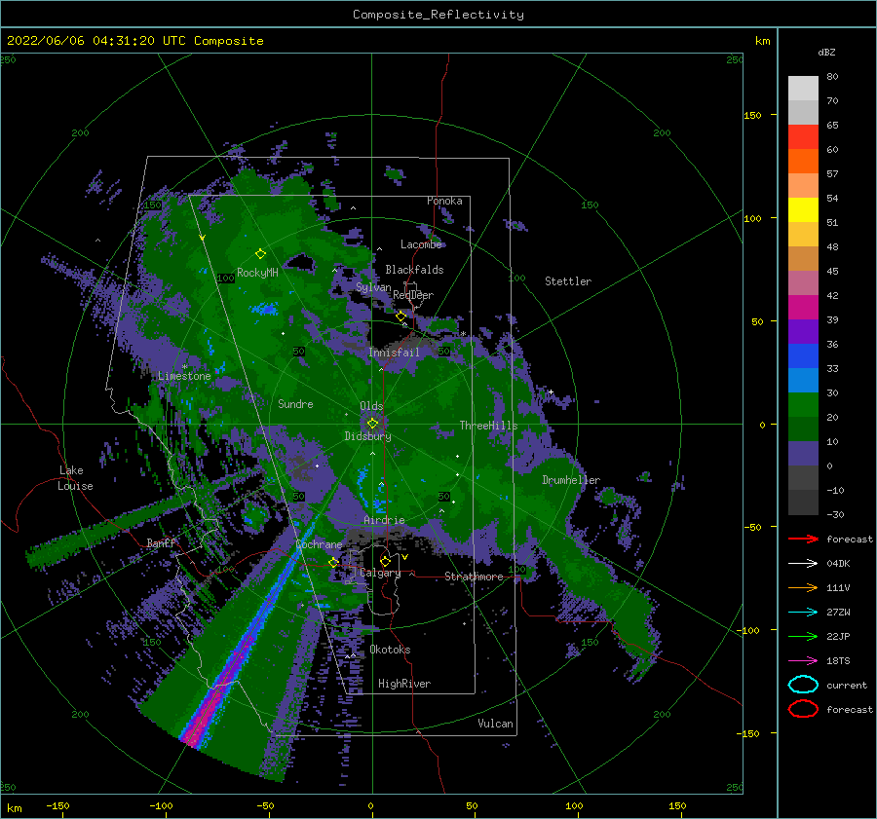Click the Lake Louise label
Image resolution: width=877 pixels, height=819 pixels.
tap(76, 478)
